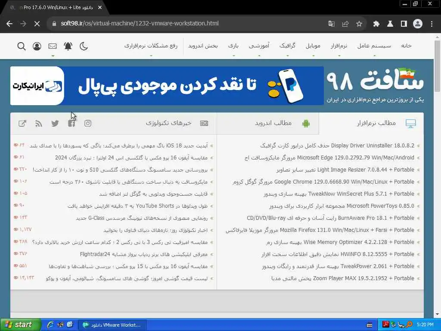Switch to مطالب اندروید tab
Image resolution: width=441 pixels, height=331 pixels.
tap(268, 123)
